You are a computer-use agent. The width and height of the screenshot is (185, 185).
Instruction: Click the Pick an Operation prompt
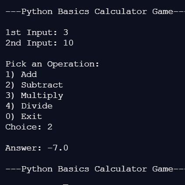(52, 64)
